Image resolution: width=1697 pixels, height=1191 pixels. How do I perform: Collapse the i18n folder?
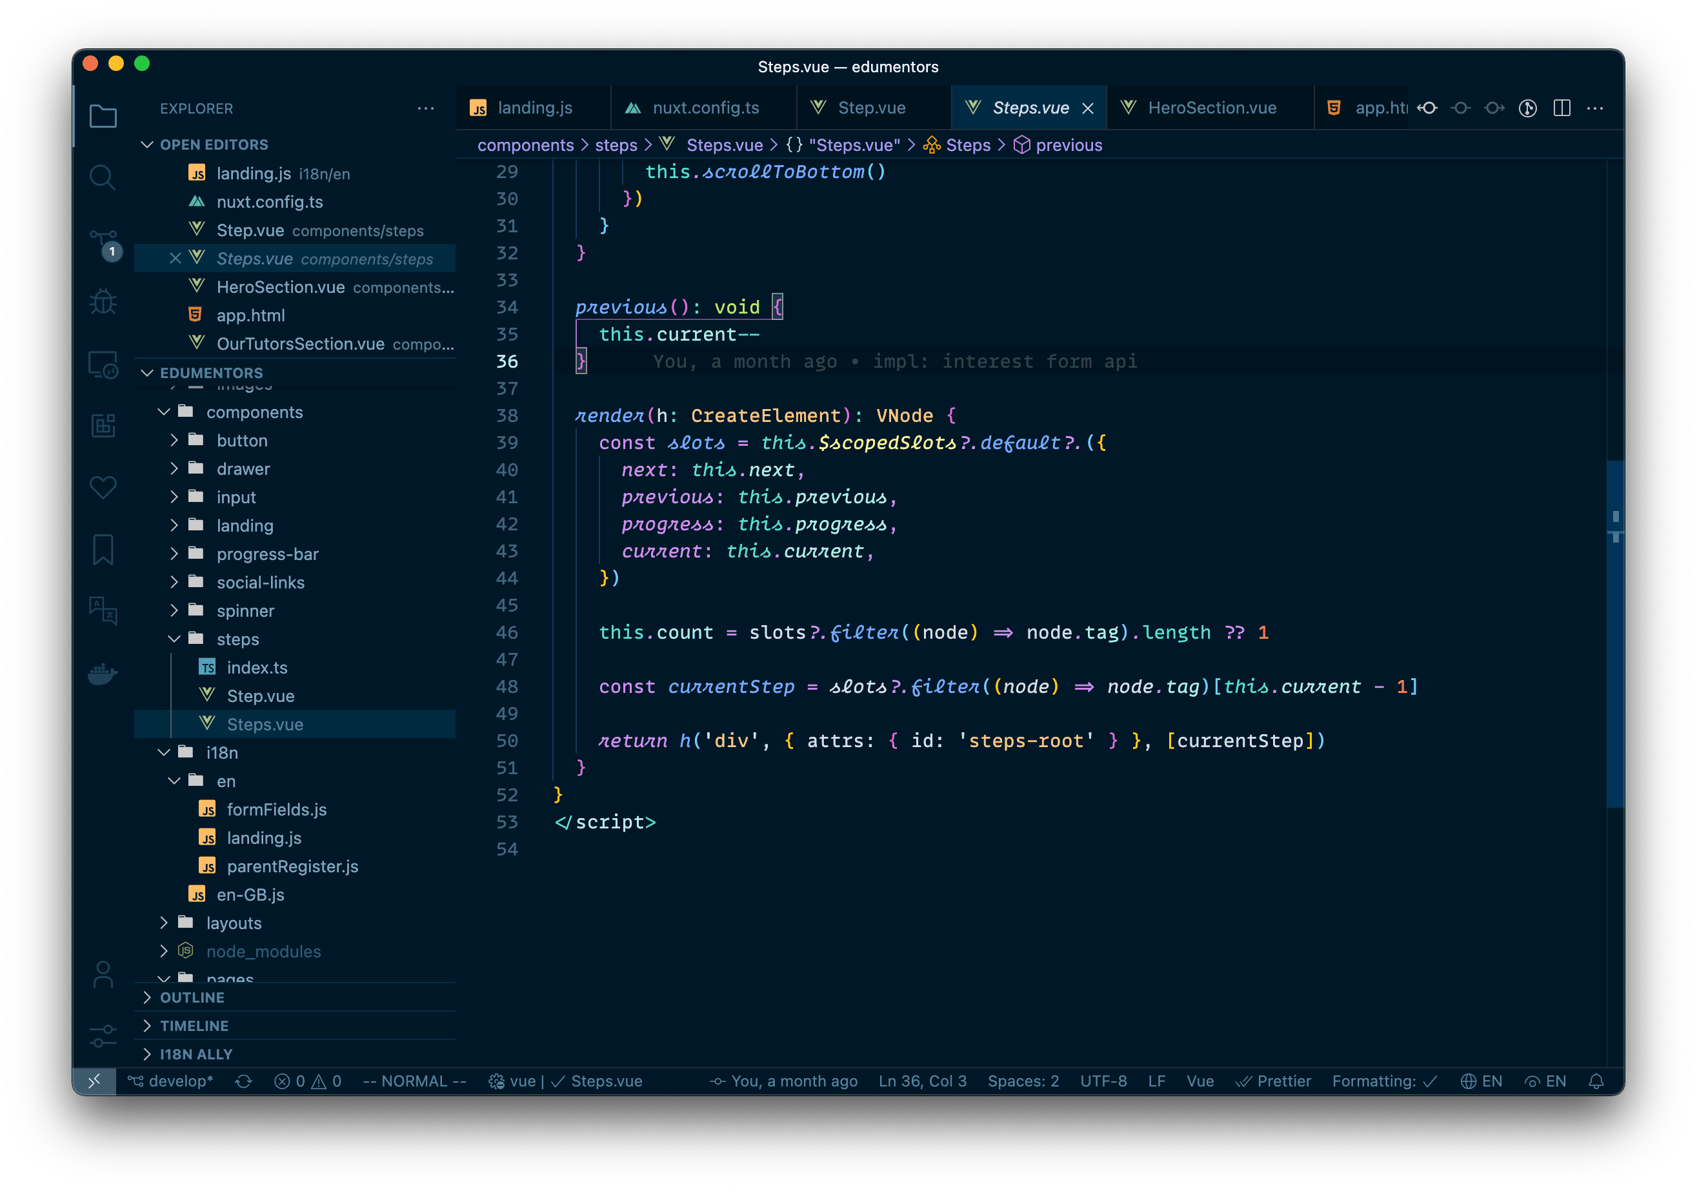pos(164,752)
